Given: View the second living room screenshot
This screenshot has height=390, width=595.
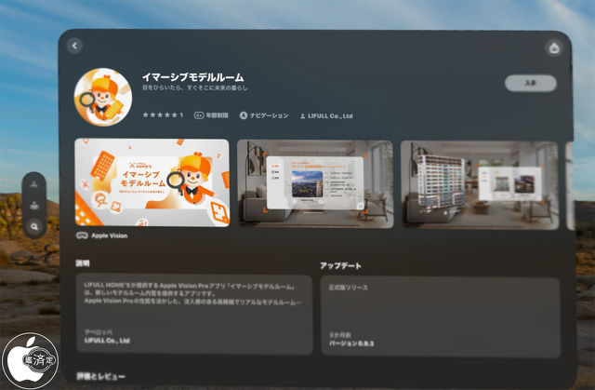Looking at the screenshot, I should (x=315, y=183).
